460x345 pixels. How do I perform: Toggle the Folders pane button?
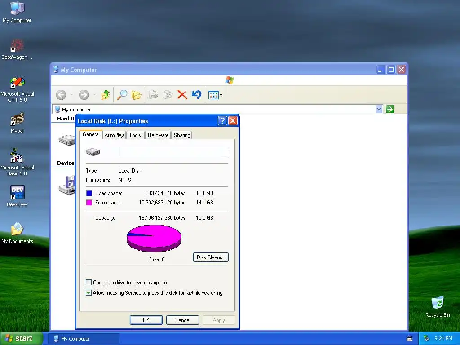137,95
